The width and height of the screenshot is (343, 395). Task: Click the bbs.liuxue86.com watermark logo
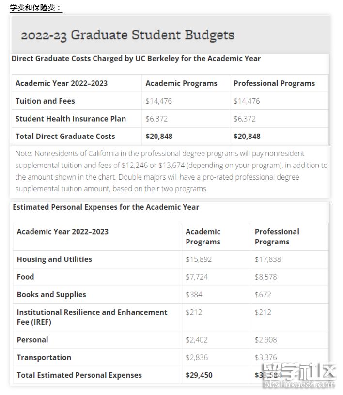tap(298, 378)
